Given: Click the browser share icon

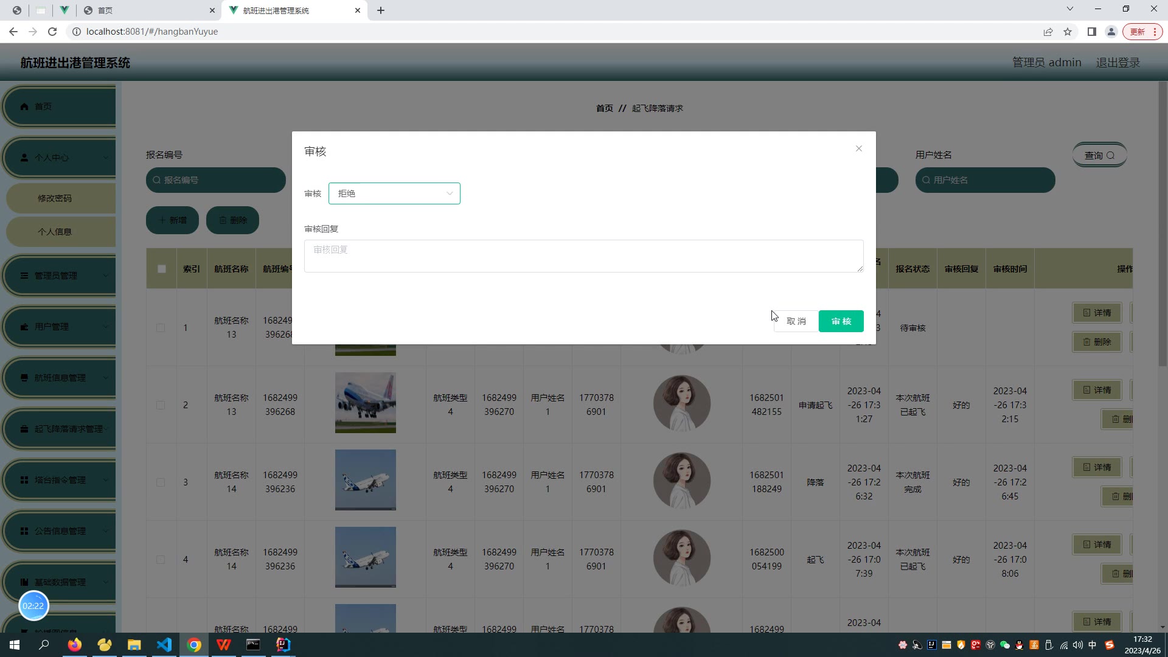Looking at the screenshot, I should (x=1048, y=32).
